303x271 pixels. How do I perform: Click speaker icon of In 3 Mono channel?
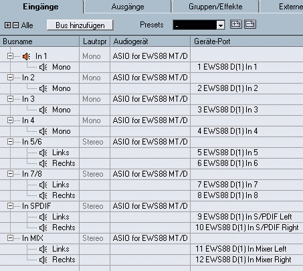(43, 110)
